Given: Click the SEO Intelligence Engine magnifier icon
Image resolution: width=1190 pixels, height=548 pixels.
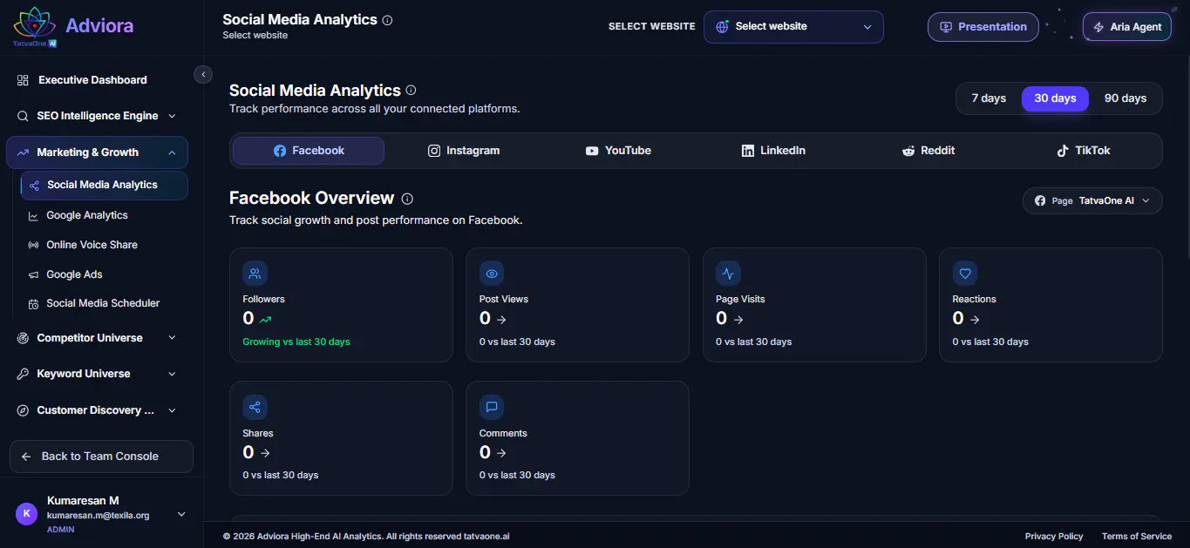Looking at the screenshot, I should tap(23, 116).
